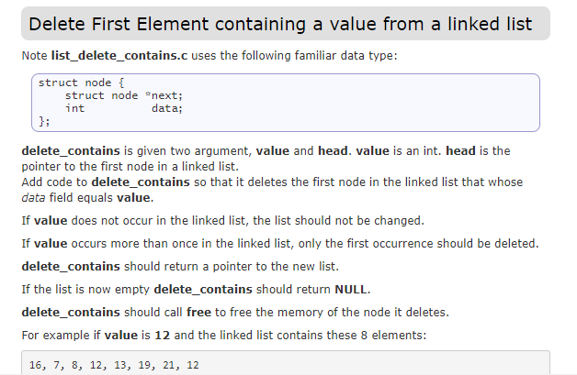
Task: Click the bold list_delete_contains.c filename
Action: (119, 55)
